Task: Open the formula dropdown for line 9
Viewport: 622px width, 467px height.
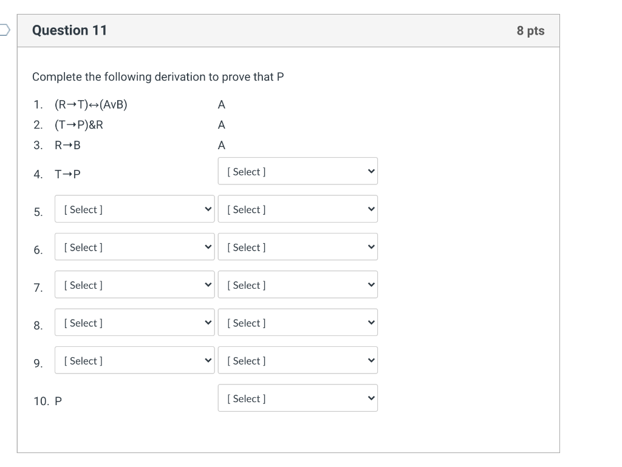Action: click(134, 360)
